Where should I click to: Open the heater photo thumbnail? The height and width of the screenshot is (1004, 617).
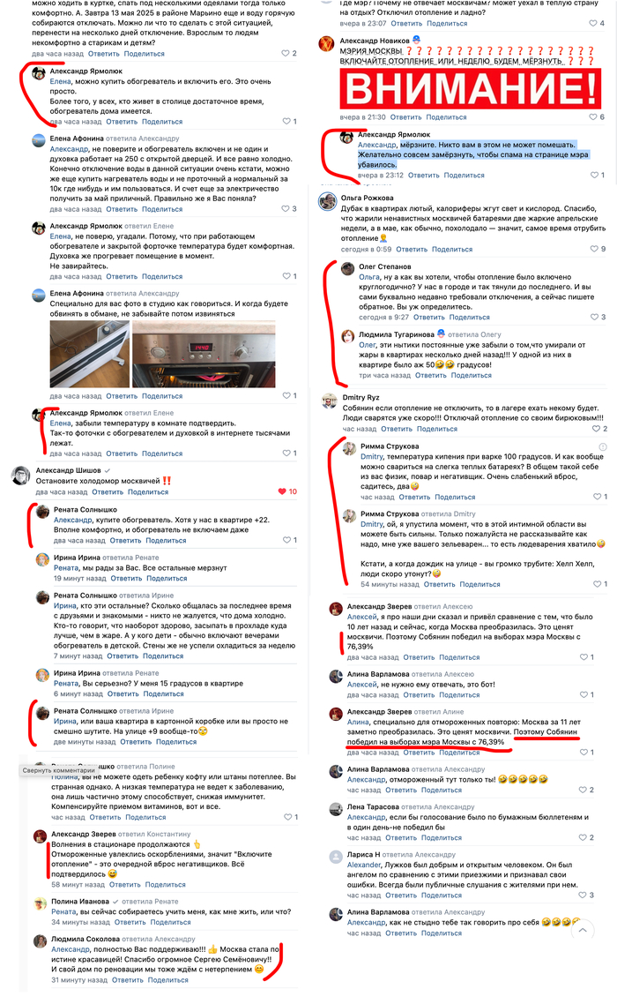pos(90,354)
